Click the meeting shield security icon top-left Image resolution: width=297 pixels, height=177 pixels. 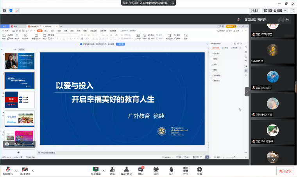(11, 10)
